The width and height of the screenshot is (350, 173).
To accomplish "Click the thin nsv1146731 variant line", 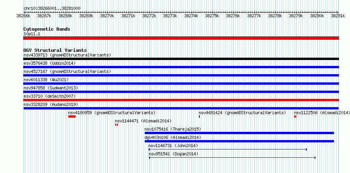I will point(228,149).
